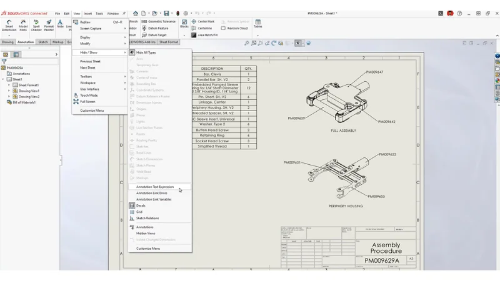Click the Smart Dimension tool
The image size is (500, 281).
[x=9, y=24]
